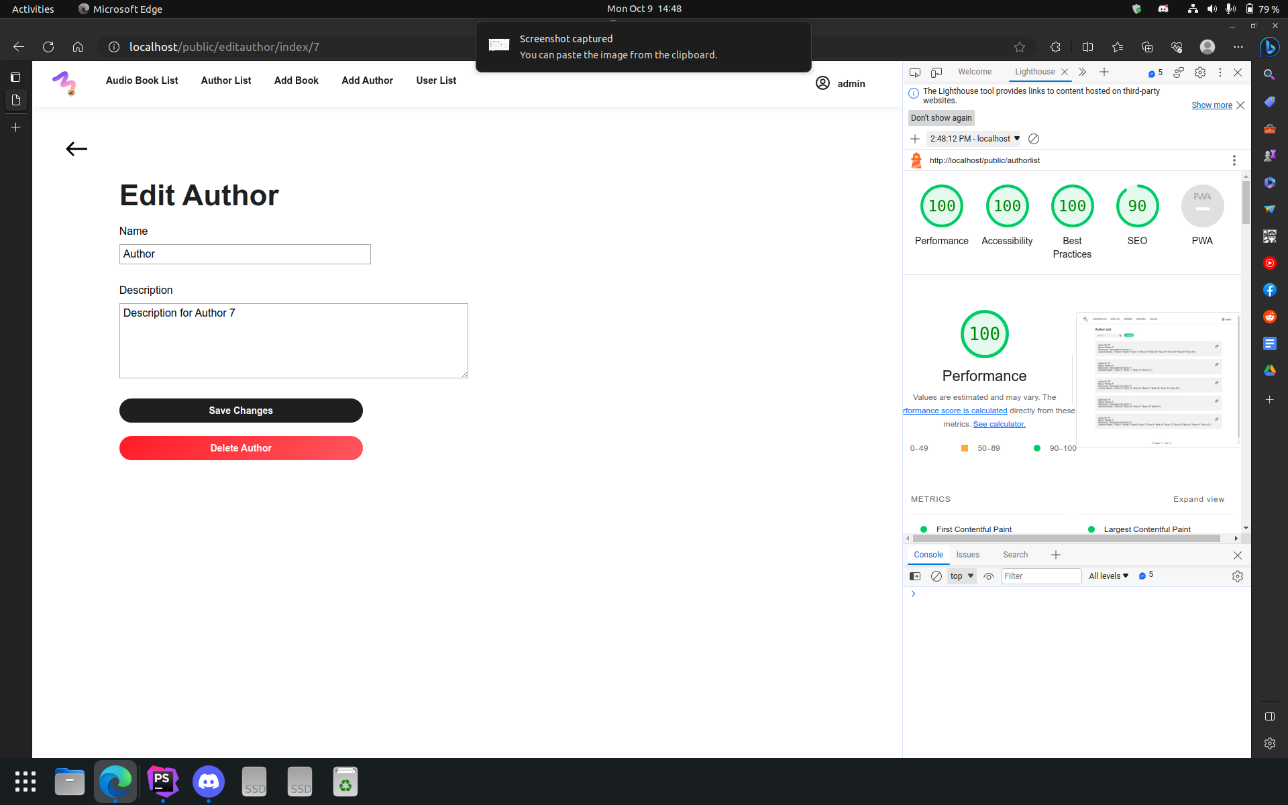Click the live expression eye icon
The height and width of the screenshot is (805, 1288).
989,576
